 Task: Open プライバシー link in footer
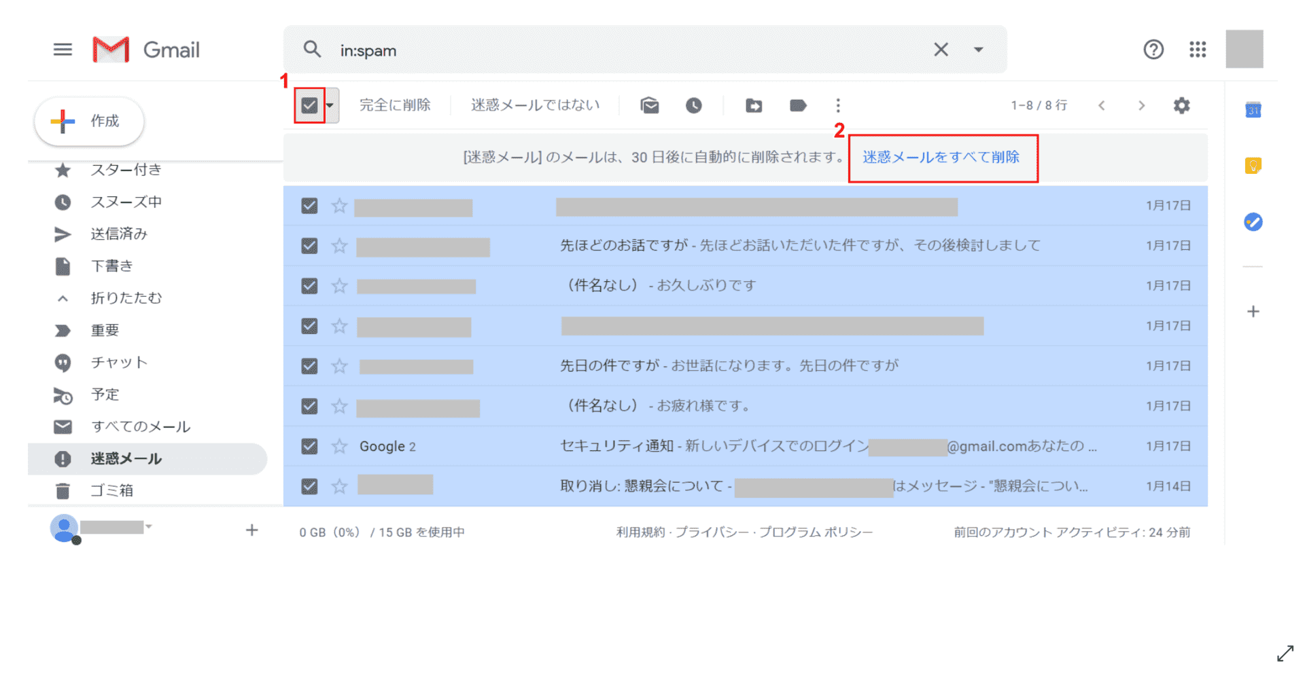pyautogui.click(x=712, y=532)
